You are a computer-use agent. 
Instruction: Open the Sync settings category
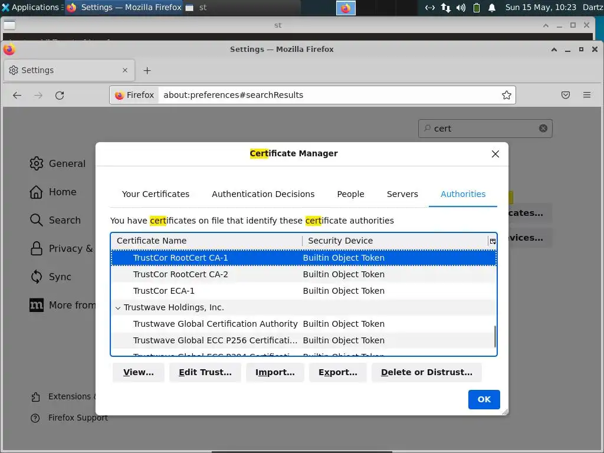coord(51,277)
